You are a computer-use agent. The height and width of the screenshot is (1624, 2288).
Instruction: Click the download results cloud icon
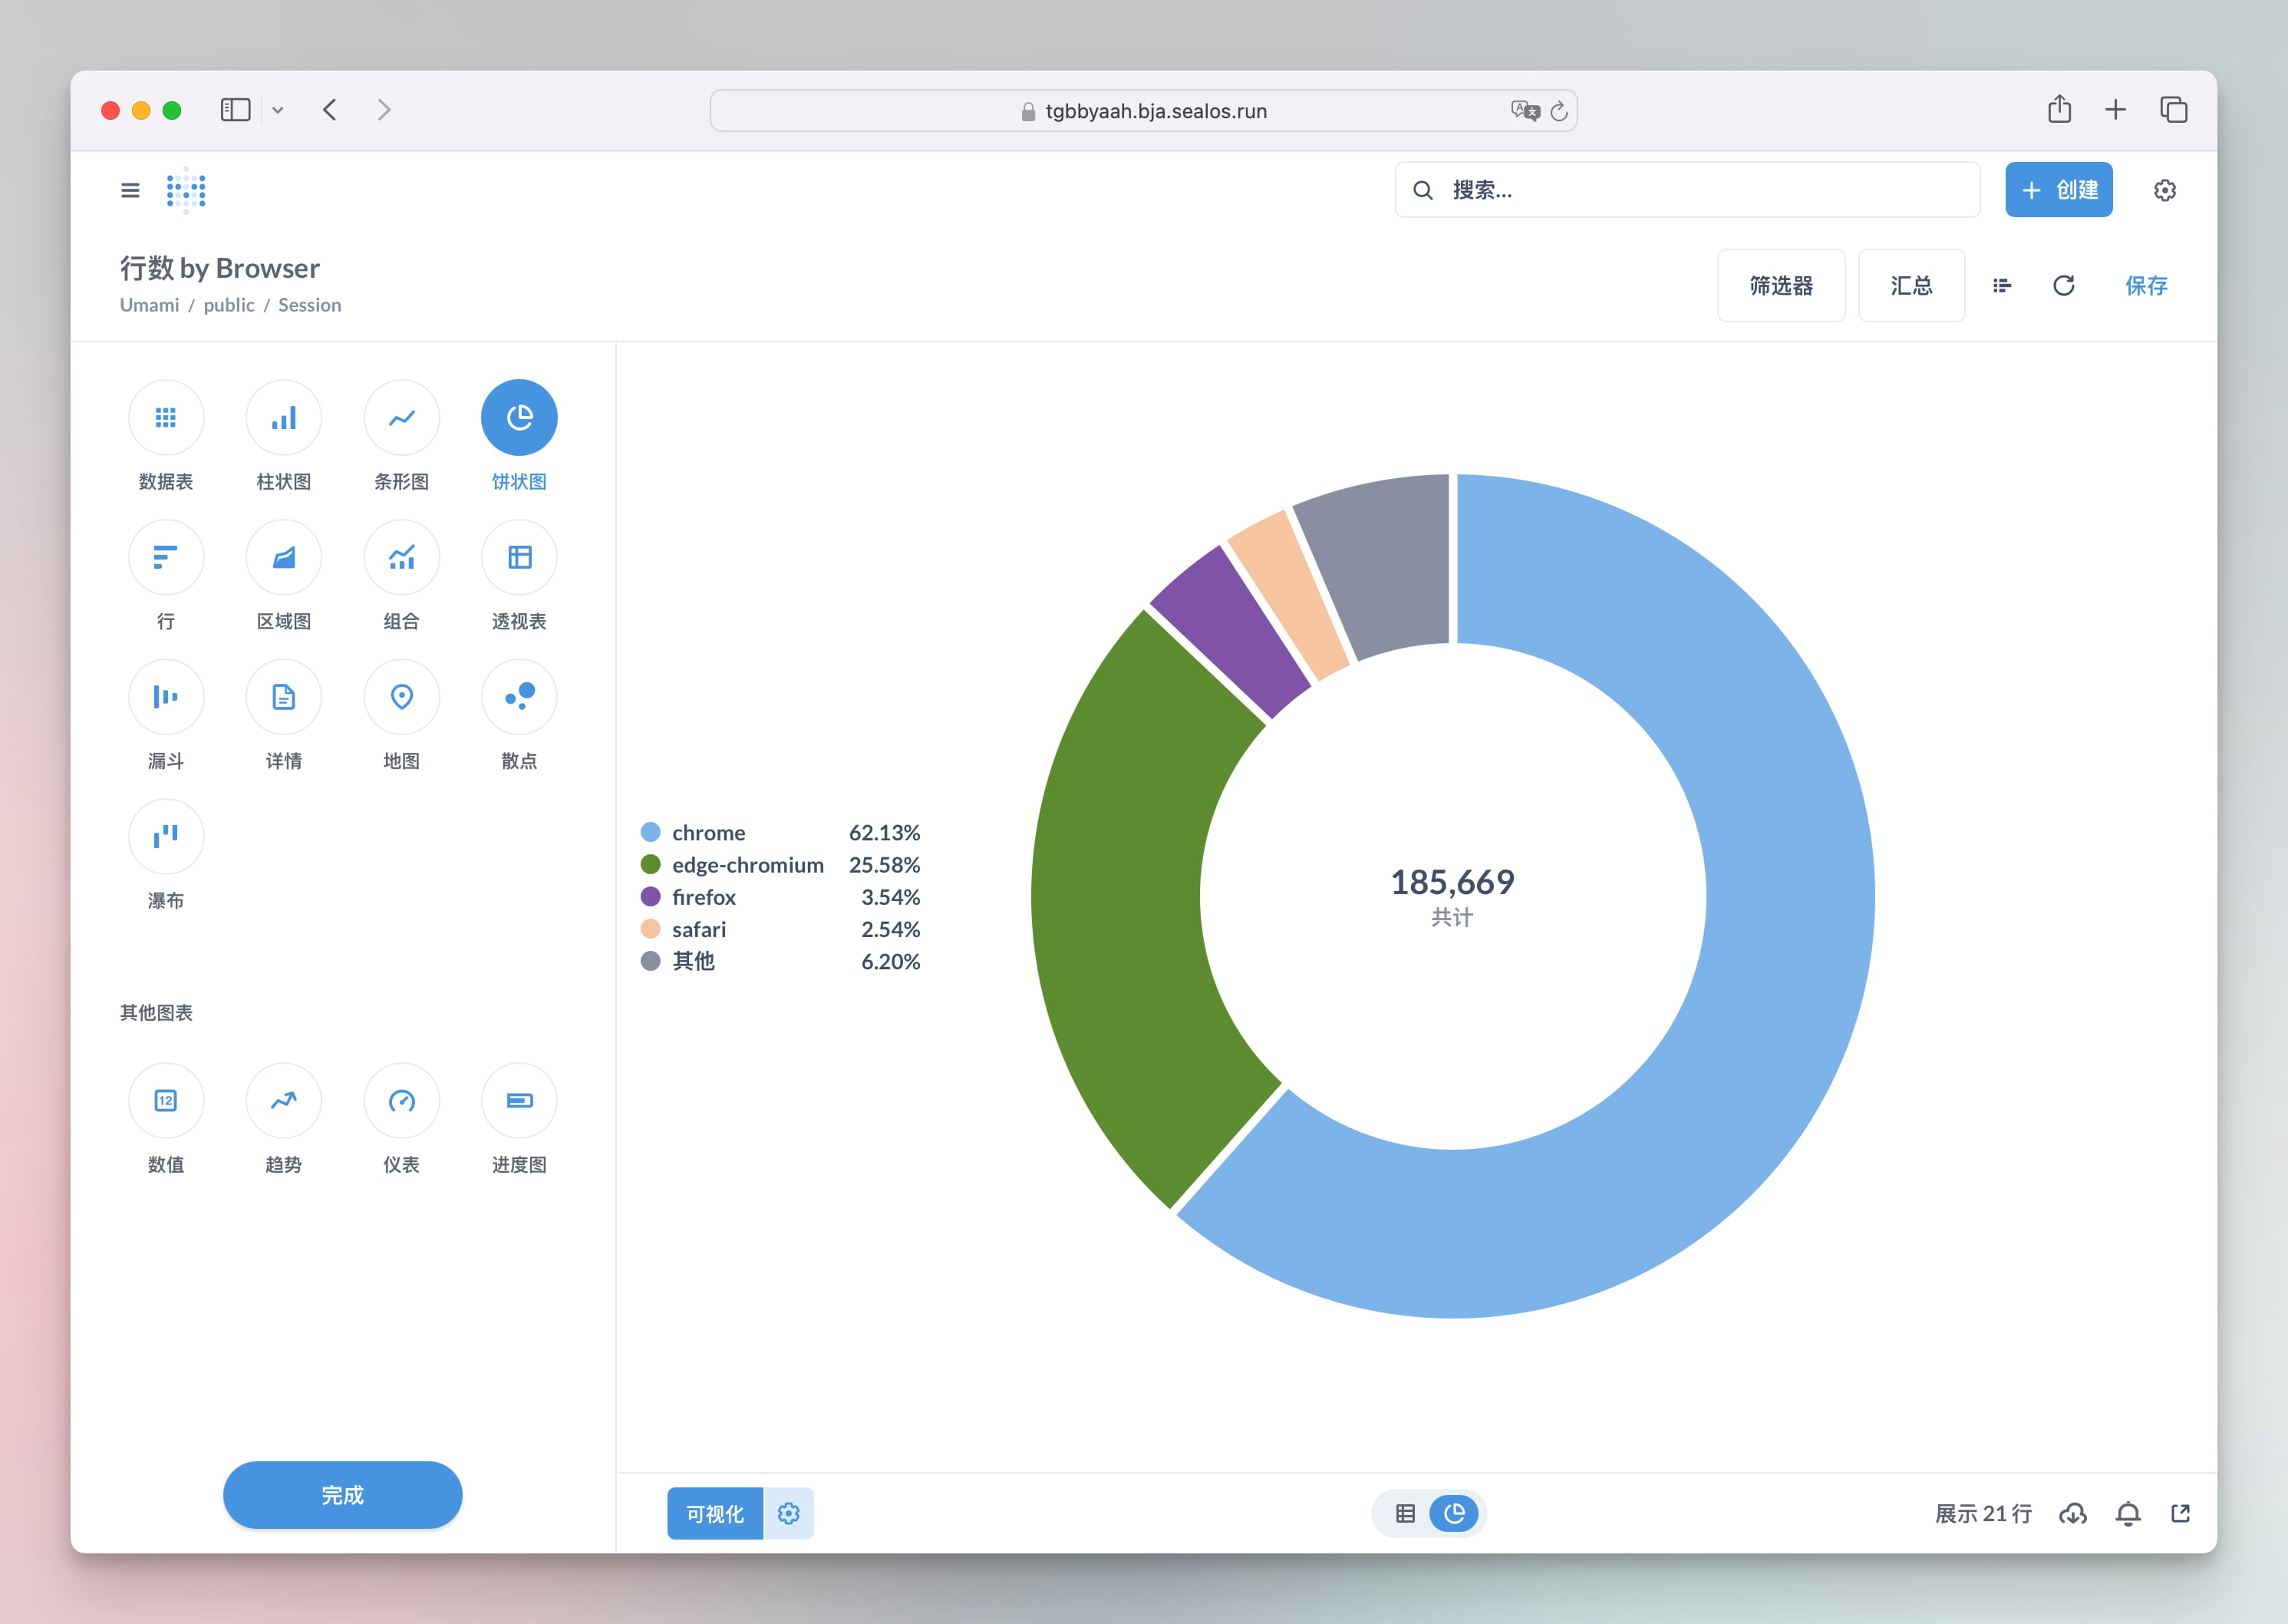point(2072,1513)
